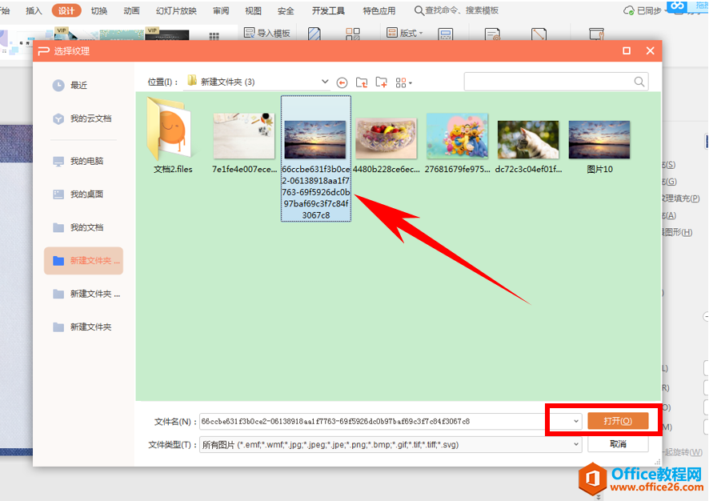Expand the 文件名 dropdown arrow
The width and height of the screenshot is (709, 501).
[575, 422]
